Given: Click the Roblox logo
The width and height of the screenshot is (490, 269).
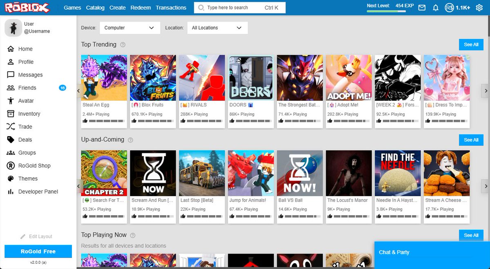Looking at the screenshot, I should [x=27, y=7].
